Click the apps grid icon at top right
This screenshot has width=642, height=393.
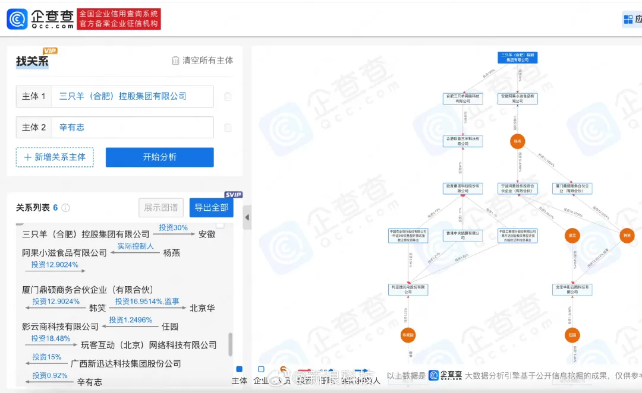(628, 19)
